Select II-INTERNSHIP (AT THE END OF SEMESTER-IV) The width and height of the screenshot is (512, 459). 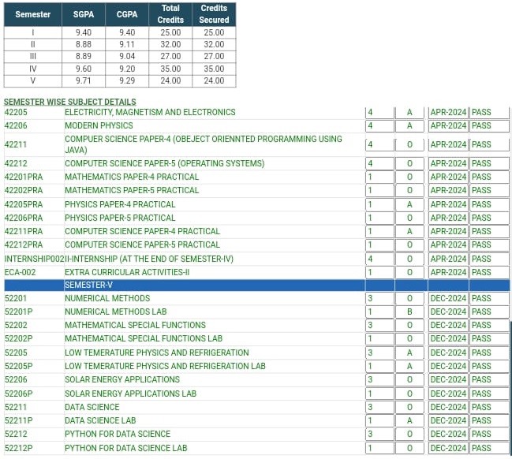click(x=149, y=259)
